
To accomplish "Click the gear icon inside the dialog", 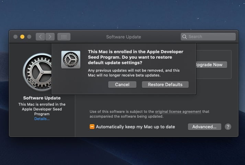I will [x=71, y=60].
